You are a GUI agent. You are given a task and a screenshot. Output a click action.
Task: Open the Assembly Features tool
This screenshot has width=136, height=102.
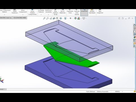[41, 11]
